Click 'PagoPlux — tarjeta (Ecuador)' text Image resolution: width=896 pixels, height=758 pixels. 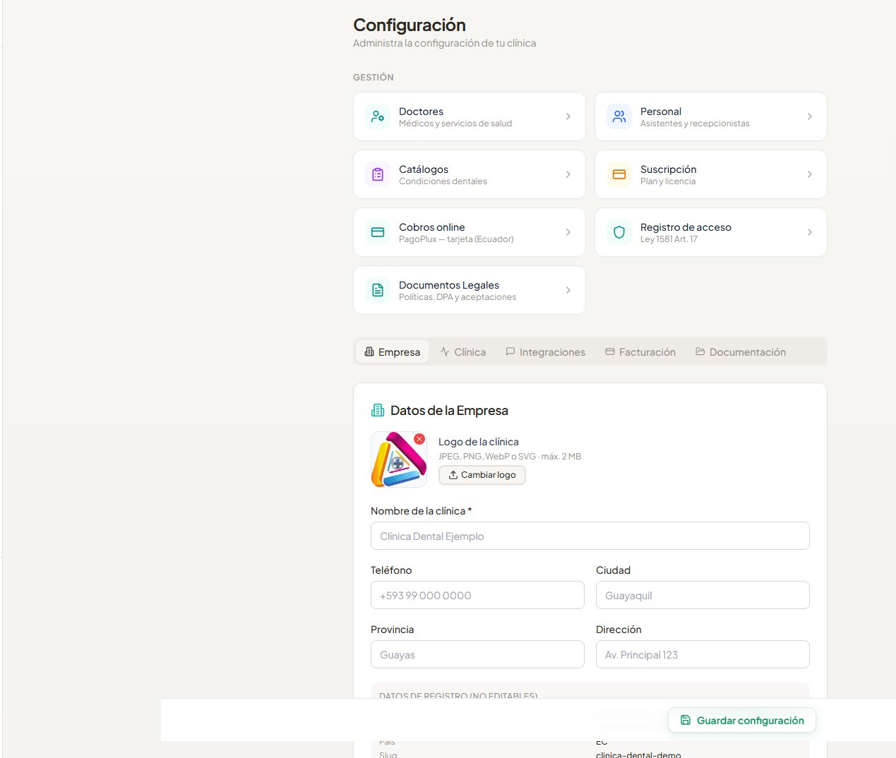click(456, 239)
